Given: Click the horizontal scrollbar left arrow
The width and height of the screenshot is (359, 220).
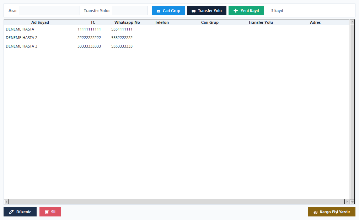Looking at the screenshot, I should [x=6, y=202].
